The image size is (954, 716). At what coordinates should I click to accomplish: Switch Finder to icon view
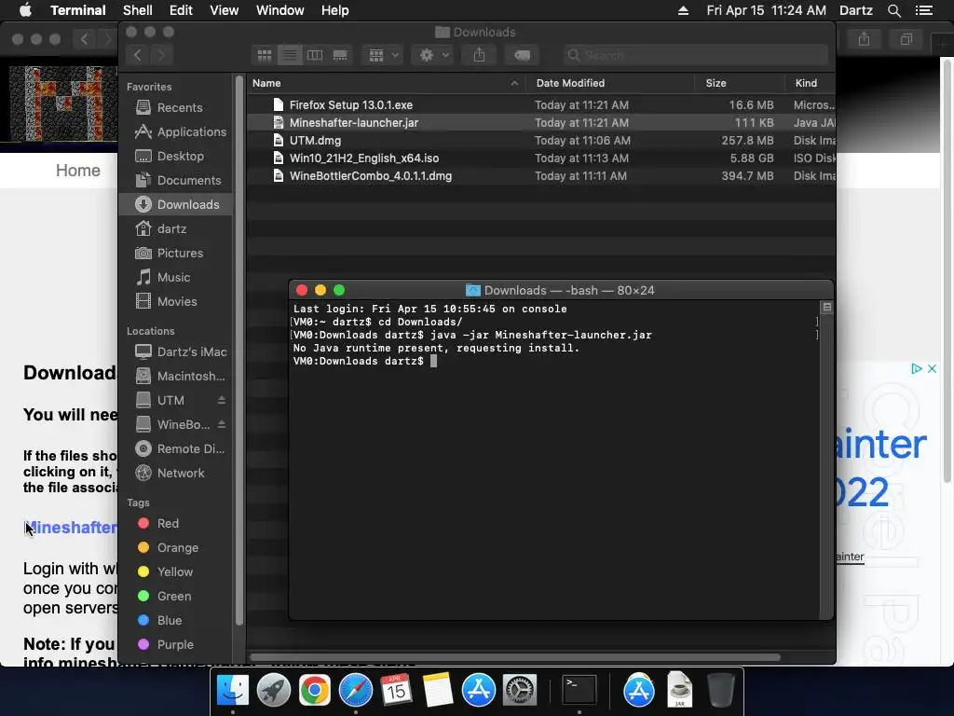click(264, 55)
